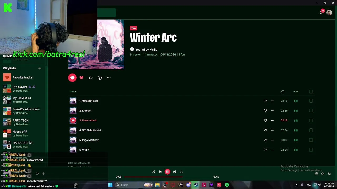Viewport: 337px width, 189px height.
Task: Open more options for Khroum
Action: 272,111
